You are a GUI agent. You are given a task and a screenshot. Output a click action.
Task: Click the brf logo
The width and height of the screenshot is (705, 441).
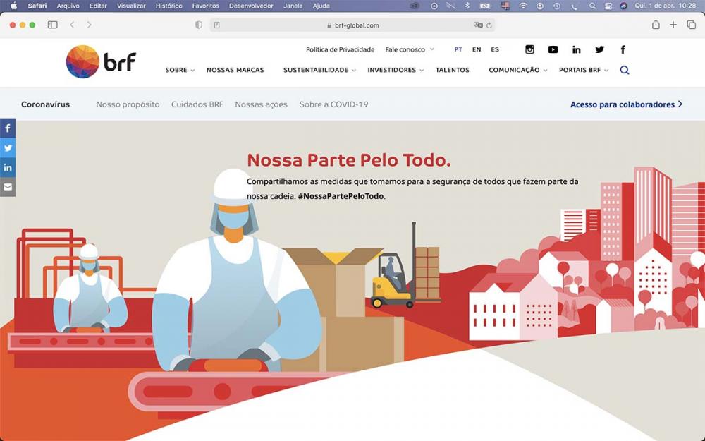(101, 61)
